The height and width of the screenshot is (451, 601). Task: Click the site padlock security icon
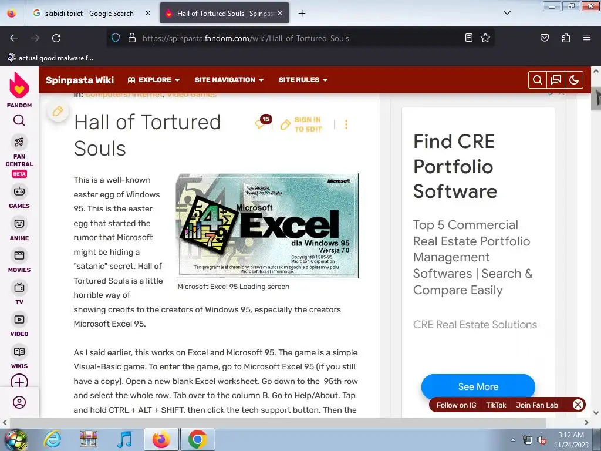click(x=132, y=38)
